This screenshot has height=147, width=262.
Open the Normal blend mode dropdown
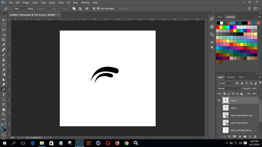pos(229,89)
